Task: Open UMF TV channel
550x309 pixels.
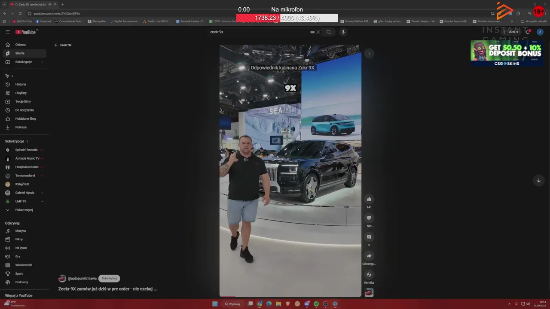Action: (24, 201)
